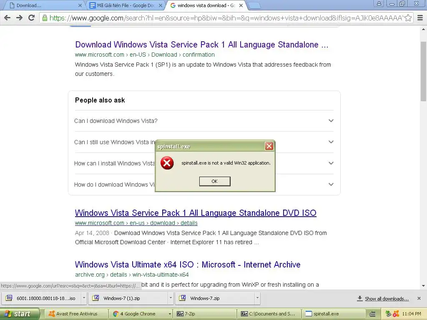This screenshot has width=427, height=320.
Task: Click the 'archive.org › details › win-vista-ultimate-x64' path
Action: (132, 275)
